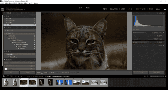Click the filmstrip grid shortcut icon
The image size is (168, 90).
coord(16,76)
